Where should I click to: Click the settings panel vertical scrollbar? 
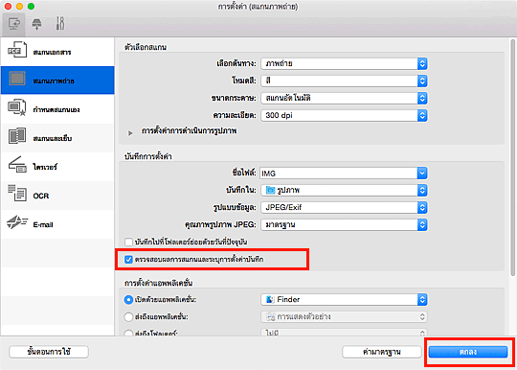pos(512,158)
